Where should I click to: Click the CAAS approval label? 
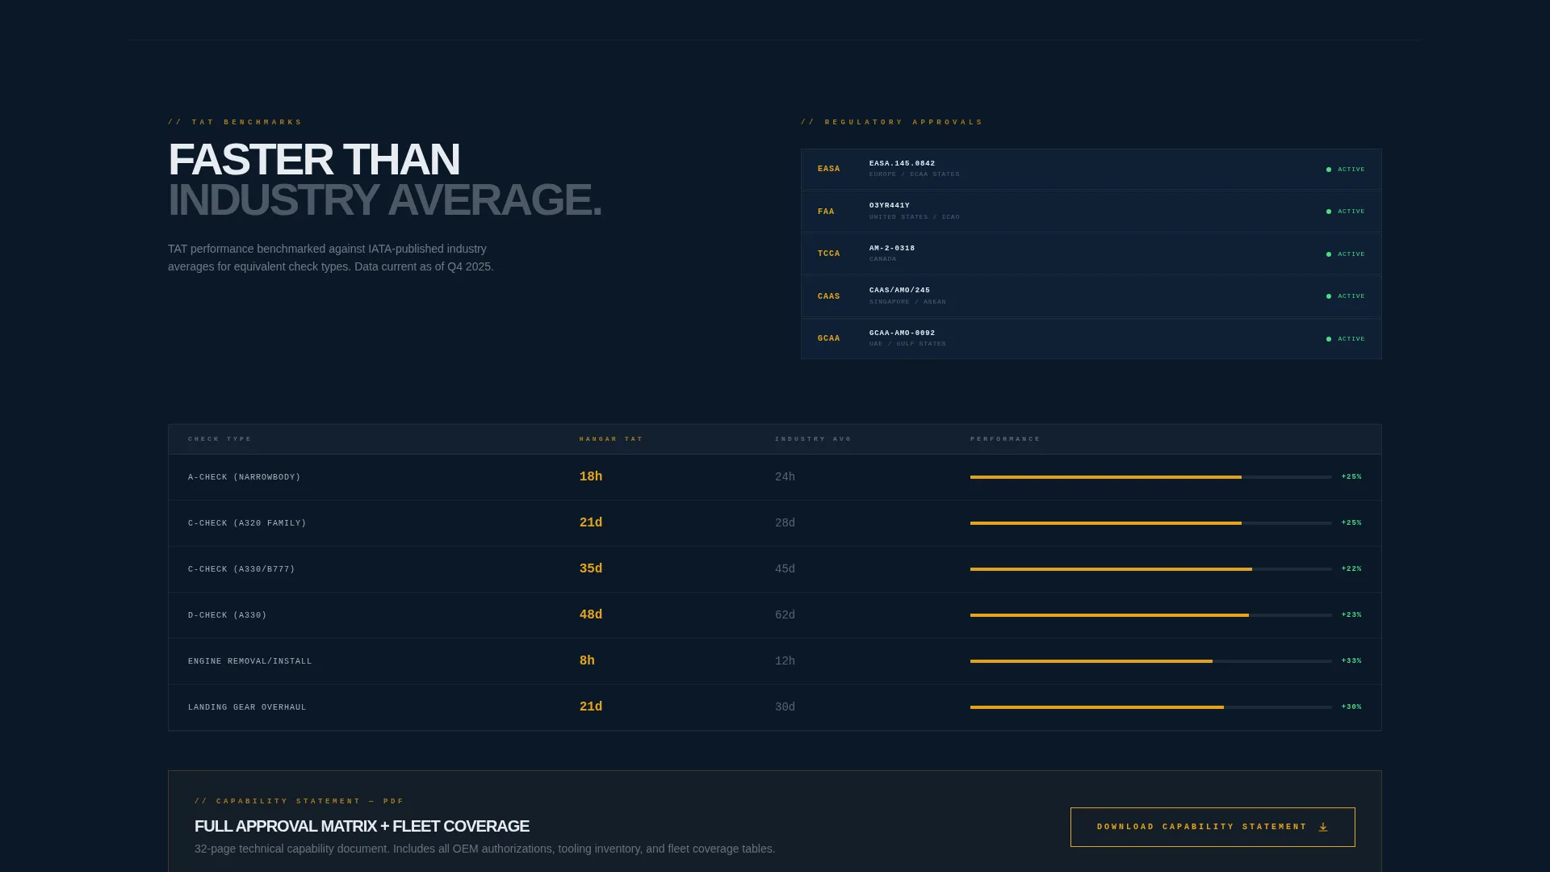[x=828, y=296]
